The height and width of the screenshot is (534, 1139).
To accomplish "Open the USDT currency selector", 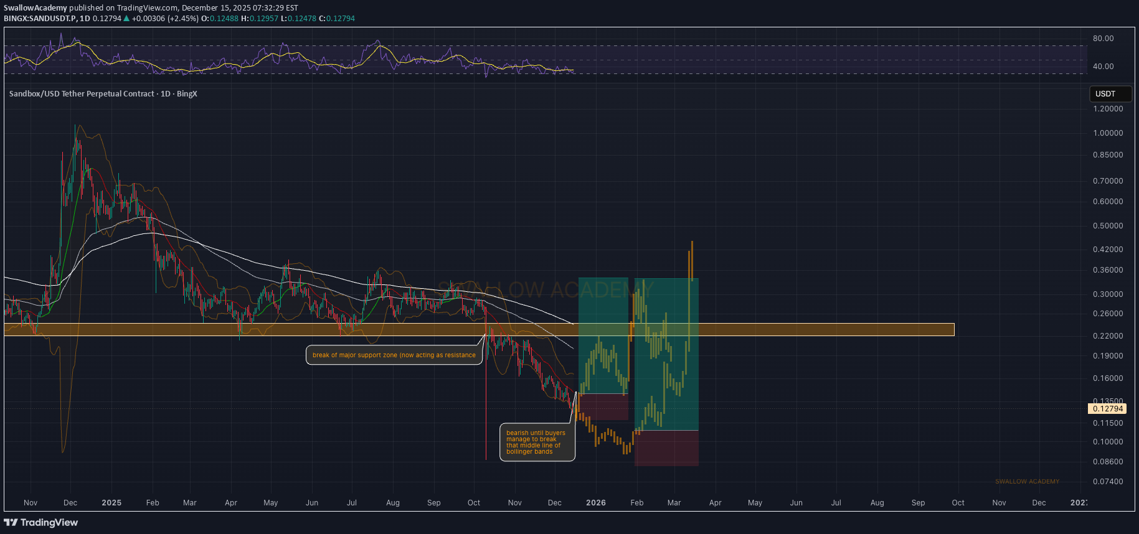I will click(x=1110, y=94).
